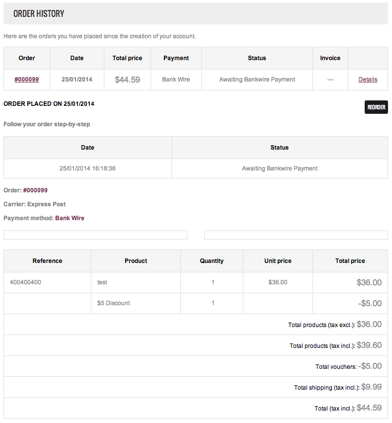Image resolution: width=392 pixels, height=423 pixels.
Task: Click the Bank Wire payment cell
Action: pyautogui.click(x=176, y=80)
